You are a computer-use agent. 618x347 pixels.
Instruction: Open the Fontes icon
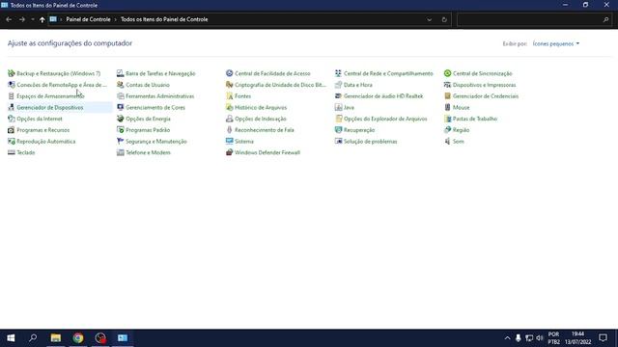[230, 96]
